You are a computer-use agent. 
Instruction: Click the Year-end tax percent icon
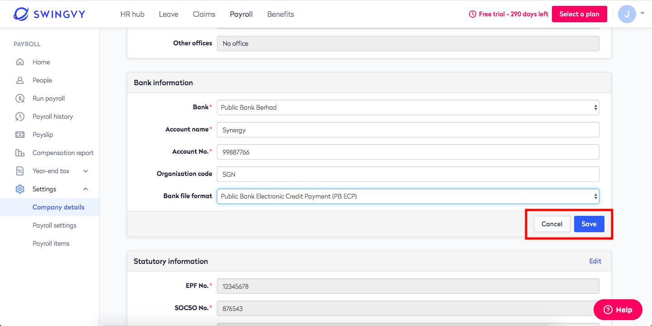click(19, 171)
